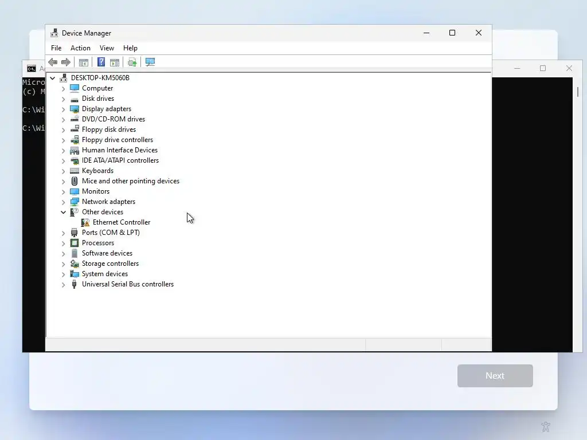Select the IDE ATA/ATAPI controllers label
The image size is (587, 440).
click(120, 160)
